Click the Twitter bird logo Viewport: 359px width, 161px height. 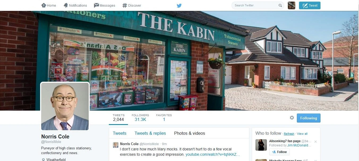179,6
